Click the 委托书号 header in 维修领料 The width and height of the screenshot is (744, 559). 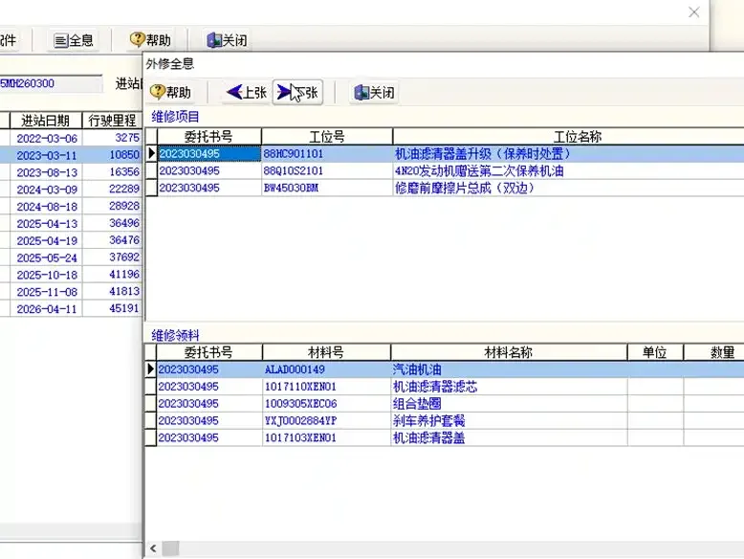(x=208, y=352)
